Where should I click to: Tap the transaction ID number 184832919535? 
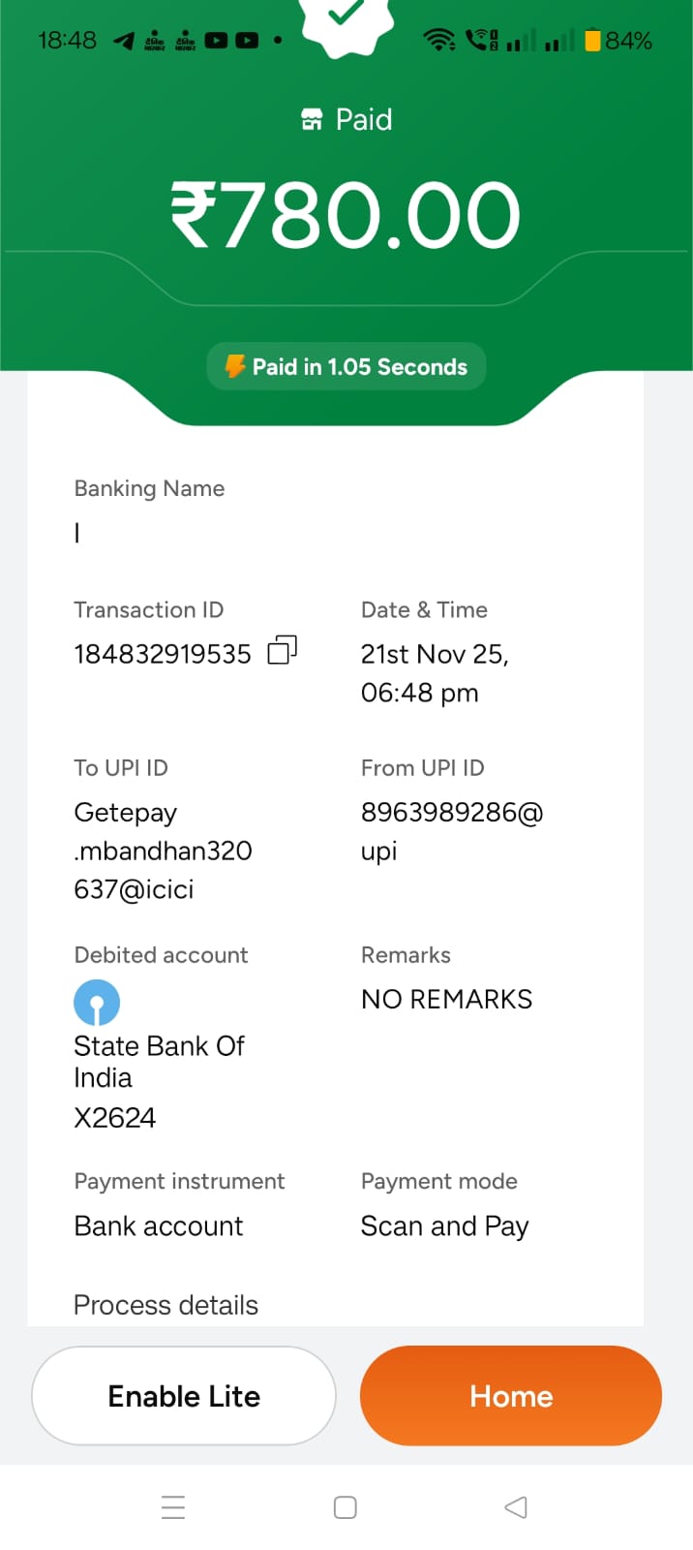(x=163, y=655)
